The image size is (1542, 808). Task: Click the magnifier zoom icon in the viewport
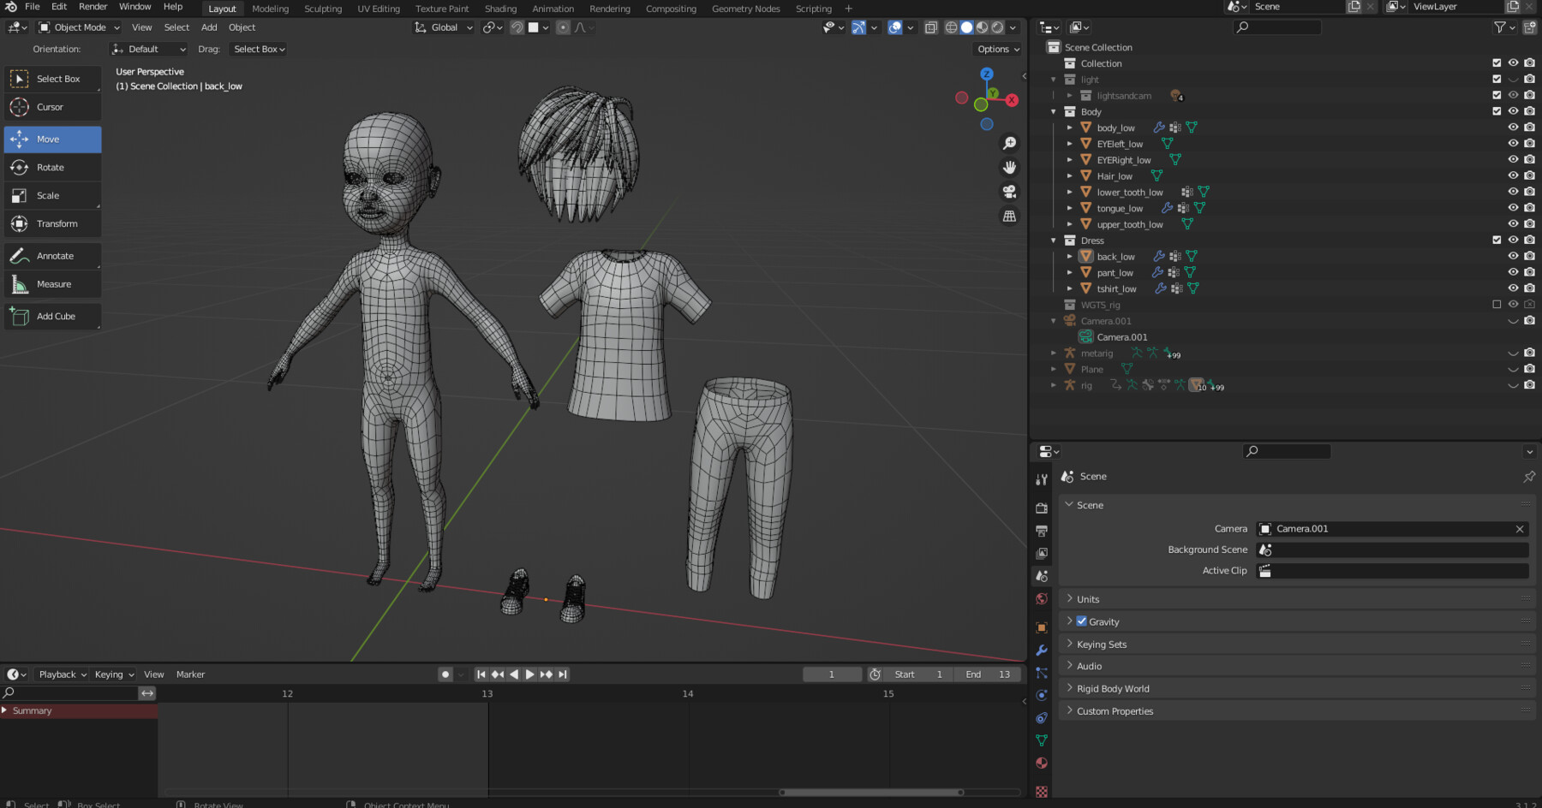1010,143
